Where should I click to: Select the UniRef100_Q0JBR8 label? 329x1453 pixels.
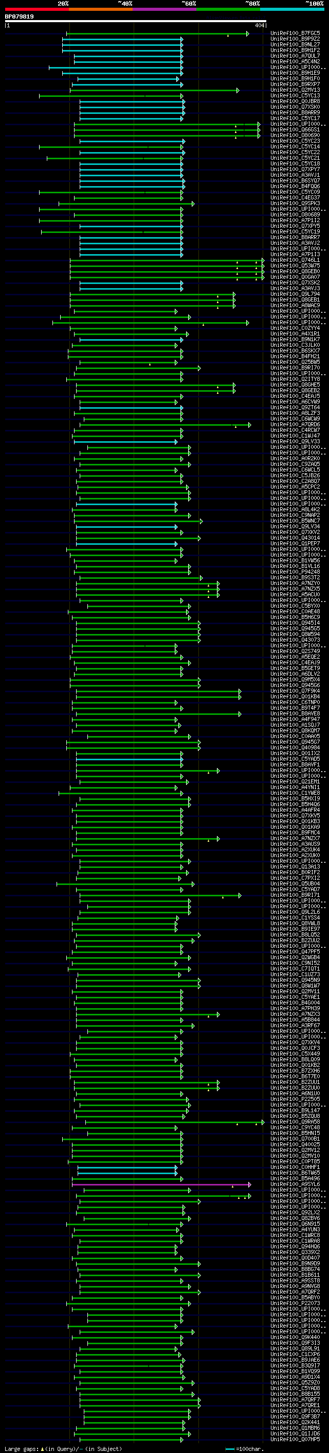click(295, 102)
